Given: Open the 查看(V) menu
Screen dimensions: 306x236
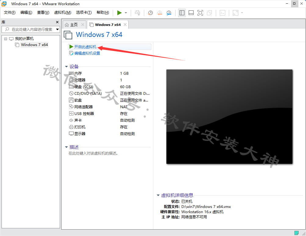Looking at the screenshot, I should point(43,13).
